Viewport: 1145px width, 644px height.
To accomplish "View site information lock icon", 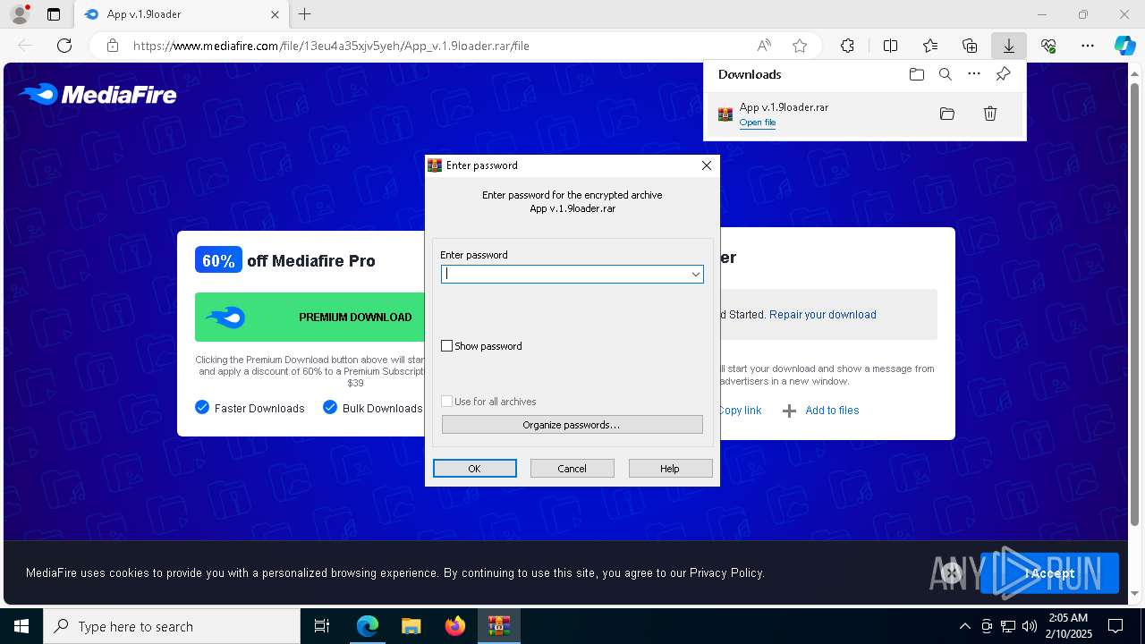I will (x=113, y=46).
